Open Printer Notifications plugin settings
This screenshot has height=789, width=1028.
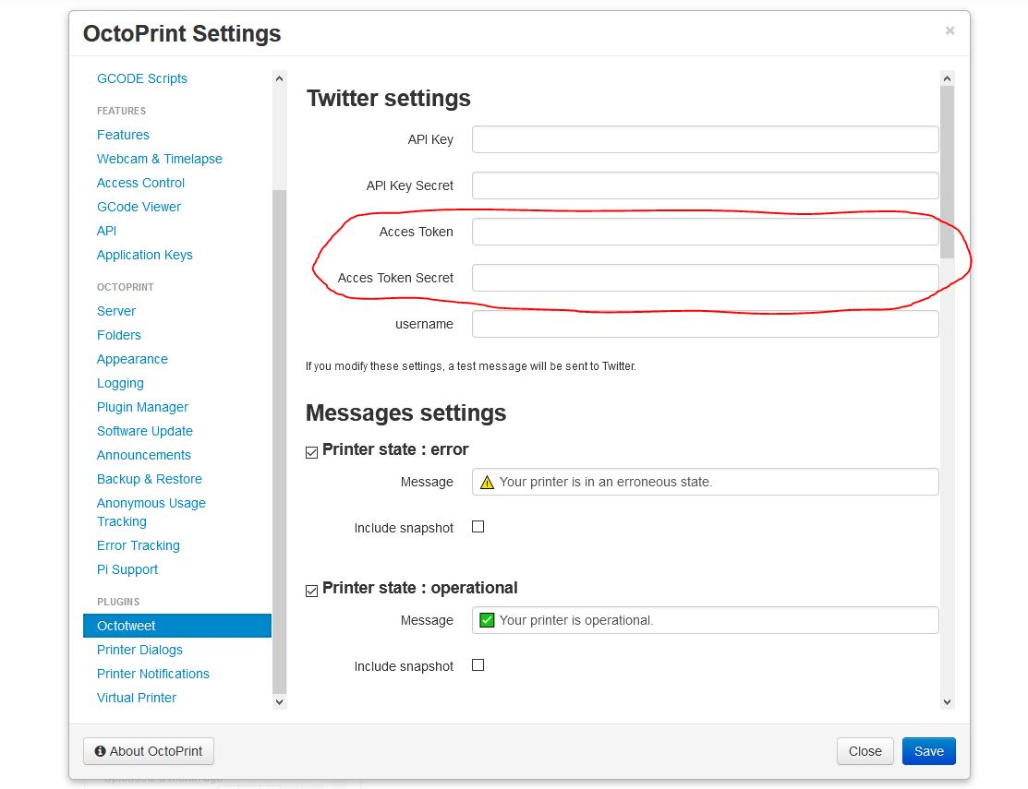(x=153, y=674)
